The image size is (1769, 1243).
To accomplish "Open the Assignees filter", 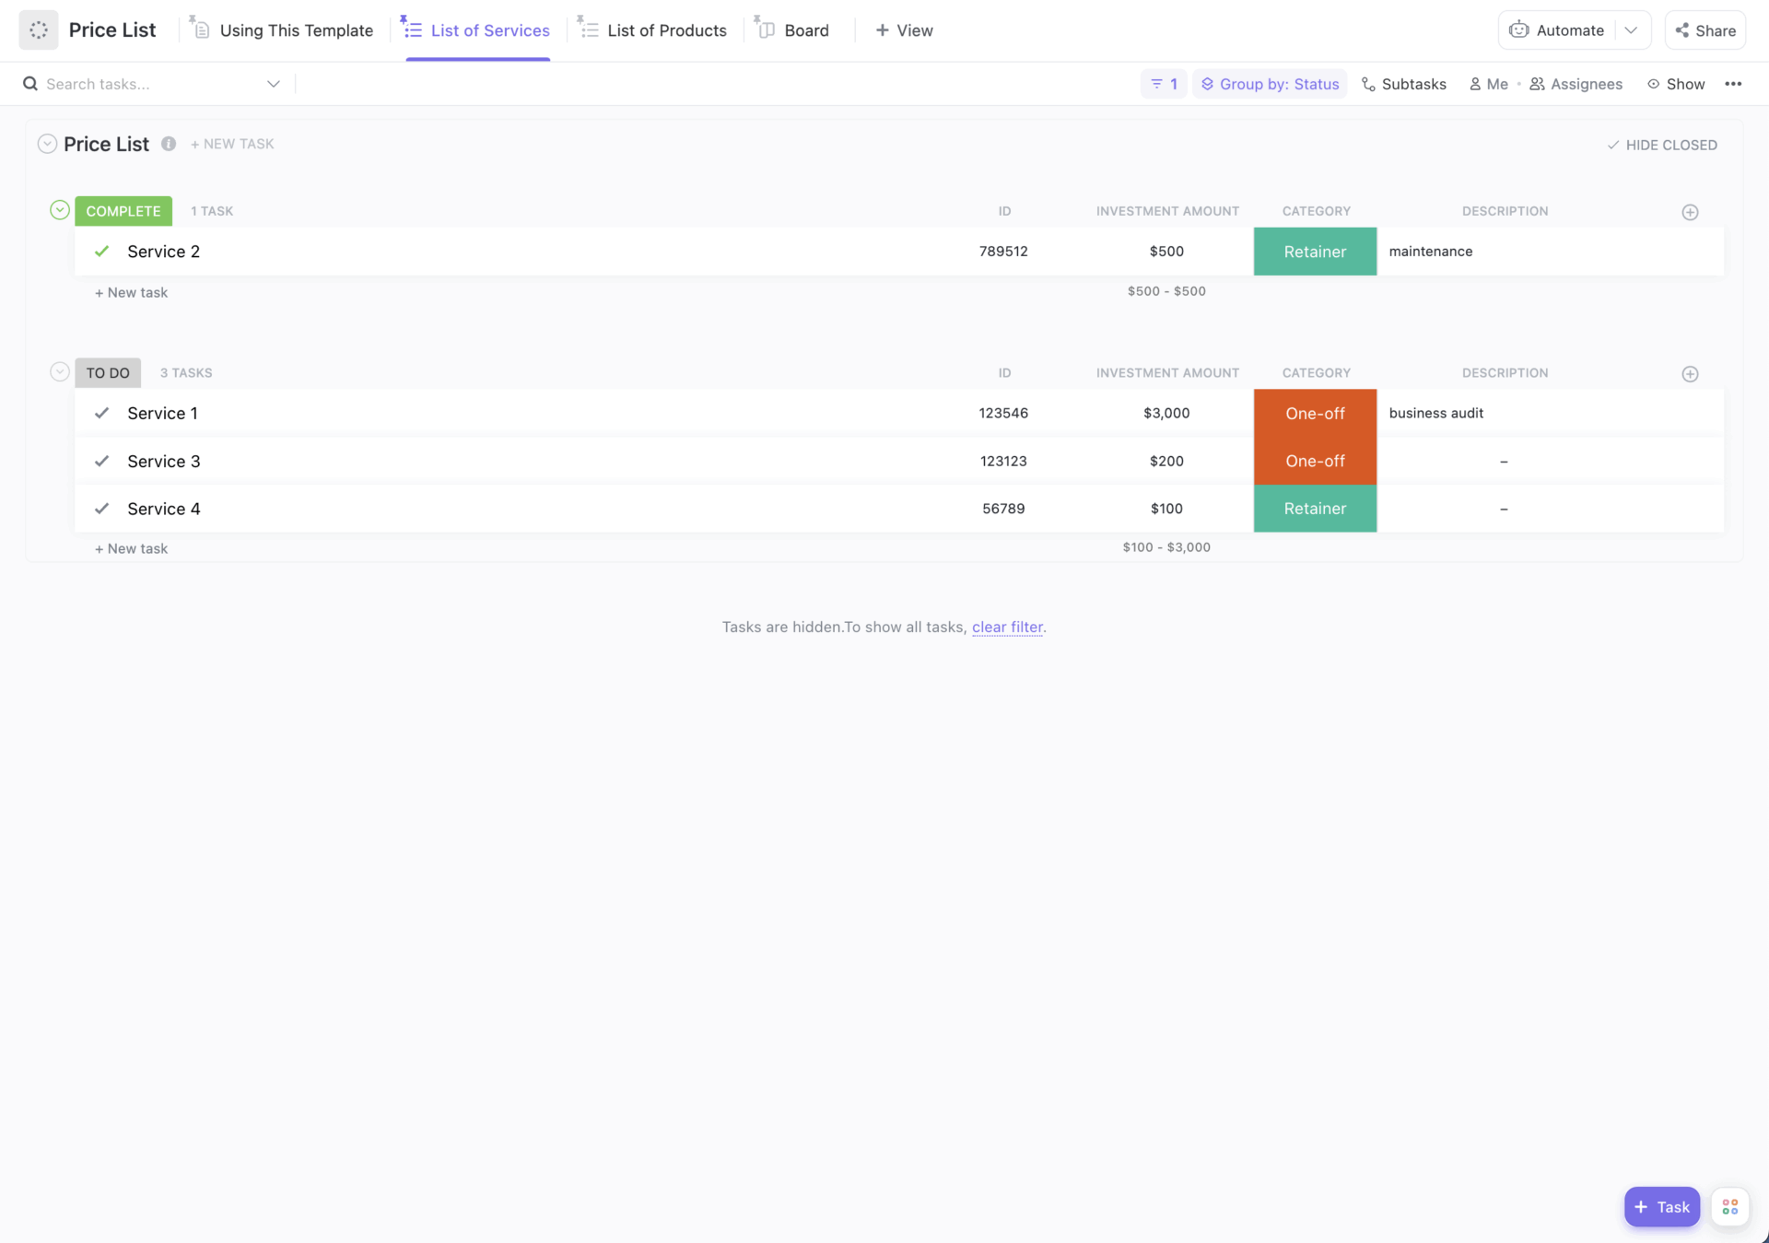I will [x=1576, y=84].
